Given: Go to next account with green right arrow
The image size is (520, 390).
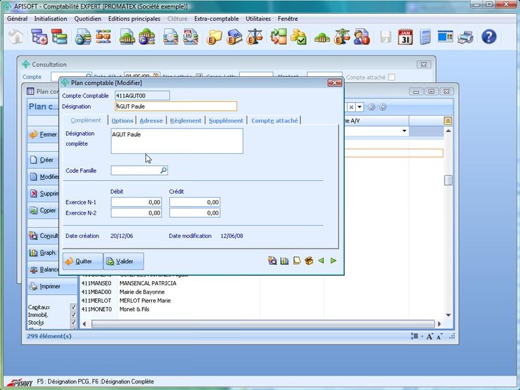Looking at the screenshot, I should coord(333,261).
